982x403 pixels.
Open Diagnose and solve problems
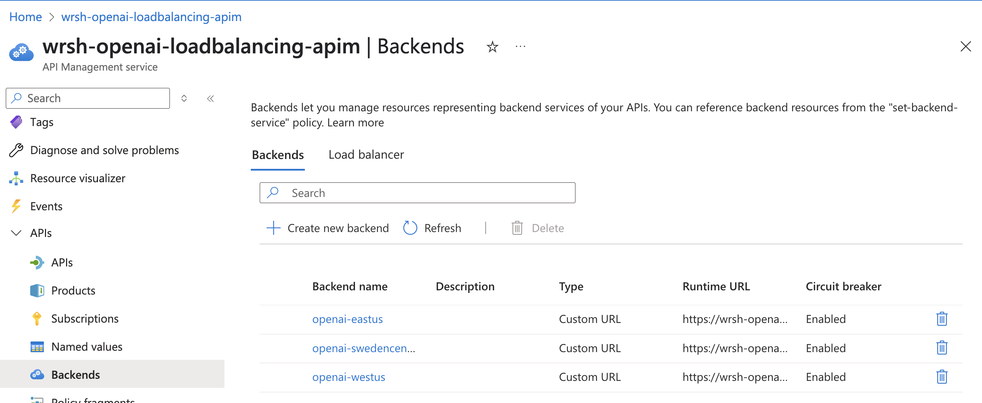pyautogui.click(x=104, y=151)
